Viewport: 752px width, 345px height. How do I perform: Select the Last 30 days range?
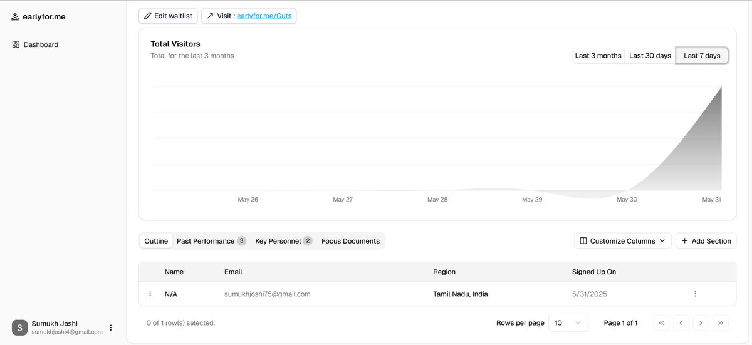click(x=650, y=56)
